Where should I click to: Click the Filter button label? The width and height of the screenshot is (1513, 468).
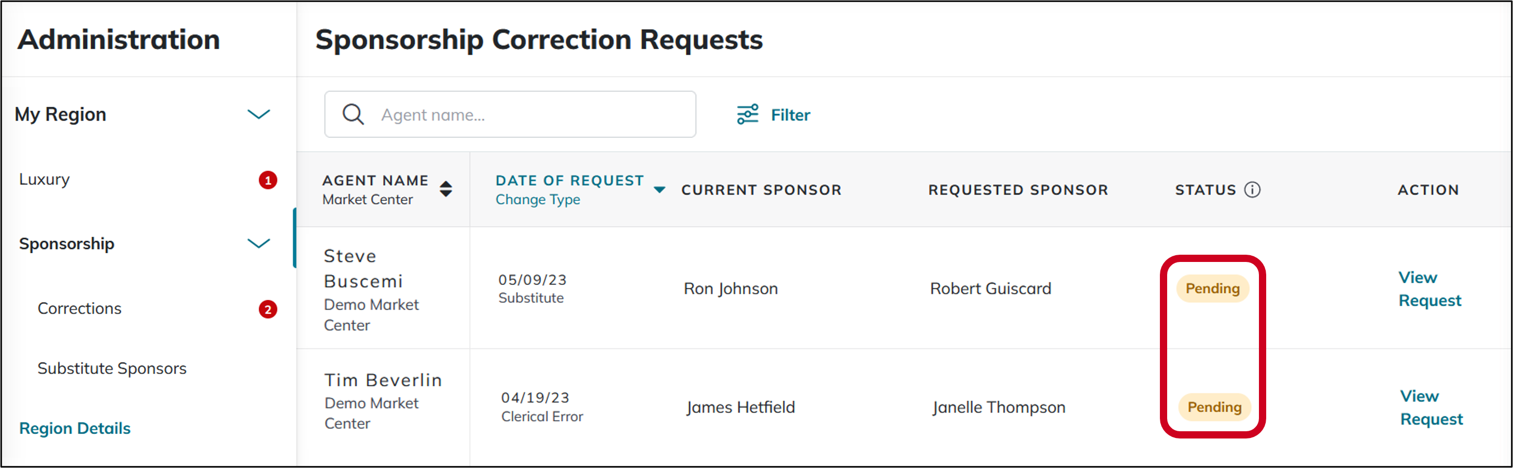click(x=790, y=115)
